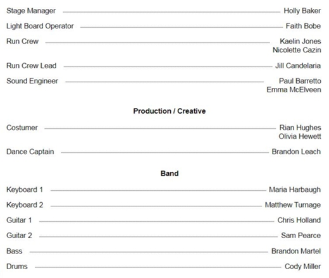
Task: Click Cody Miller drums credit
Action: (302, 267)
